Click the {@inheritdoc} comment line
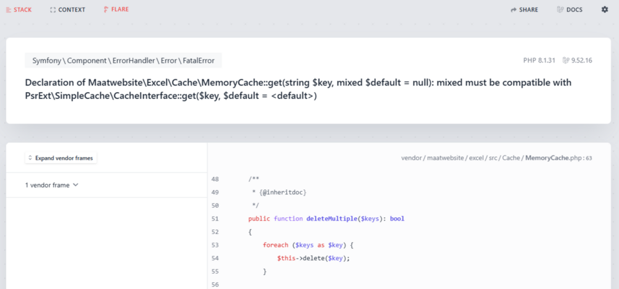Viewport: 619px width, 289px height. [x=280, y=192]
